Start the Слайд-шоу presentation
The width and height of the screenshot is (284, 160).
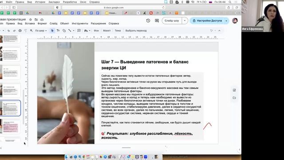coord(172,21)
